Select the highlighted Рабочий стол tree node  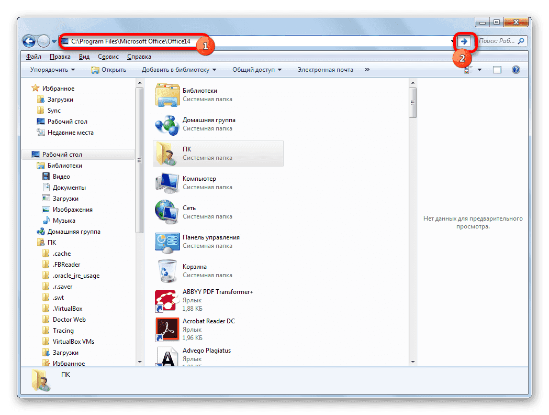[x=79, y=155]
